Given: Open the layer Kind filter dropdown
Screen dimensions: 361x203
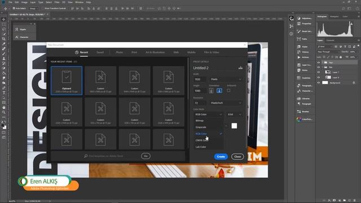Looking at the screenshot, I should click(325, 46).
